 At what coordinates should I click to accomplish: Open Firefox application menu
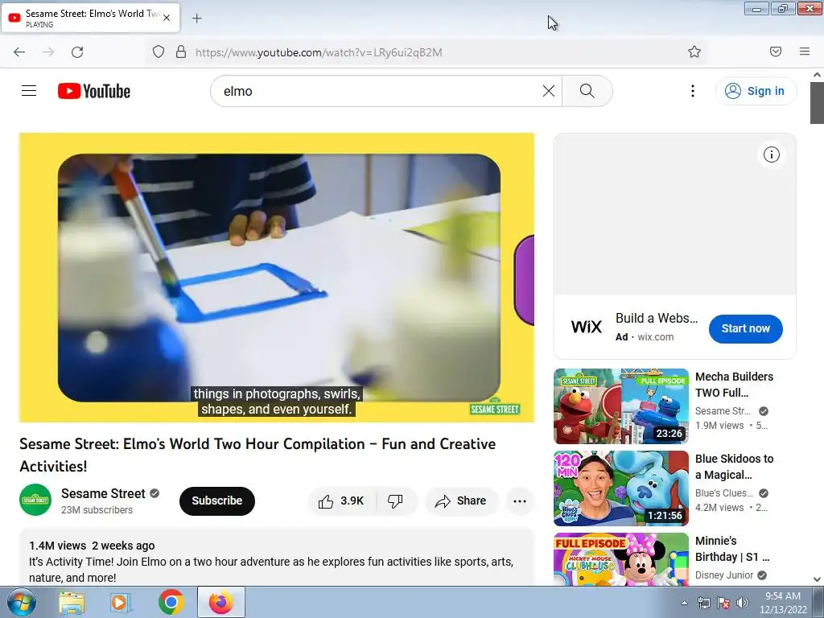coord(805,51)
